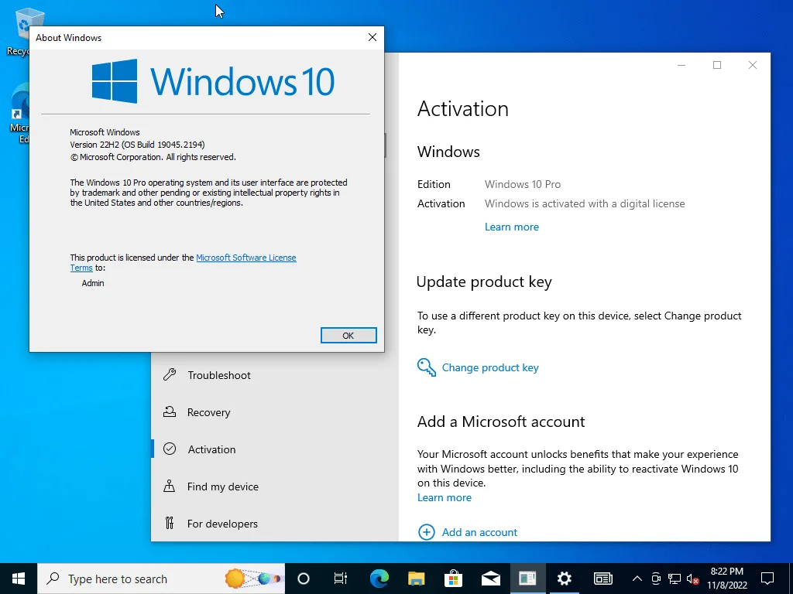Click the For developers tools icon
This screenshot has height=594, width=793.
(170, 523)
